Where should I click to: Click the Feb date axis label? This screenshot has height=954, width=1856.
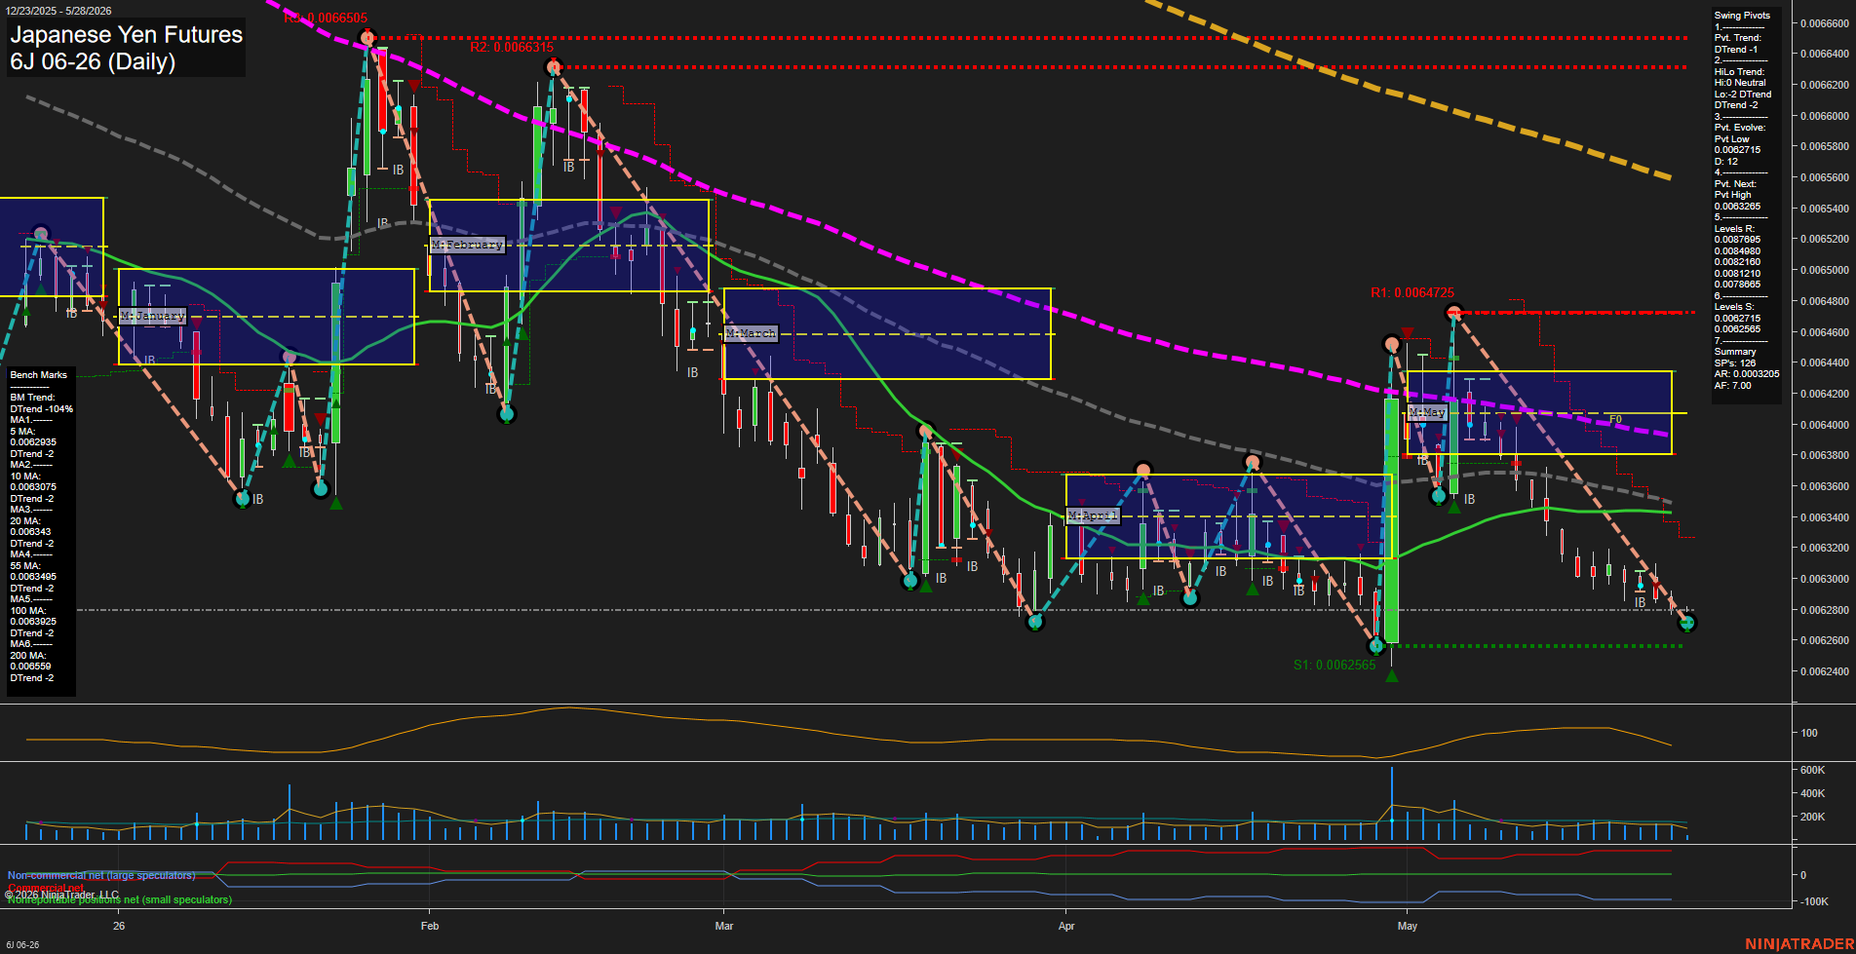coord(430,926)
